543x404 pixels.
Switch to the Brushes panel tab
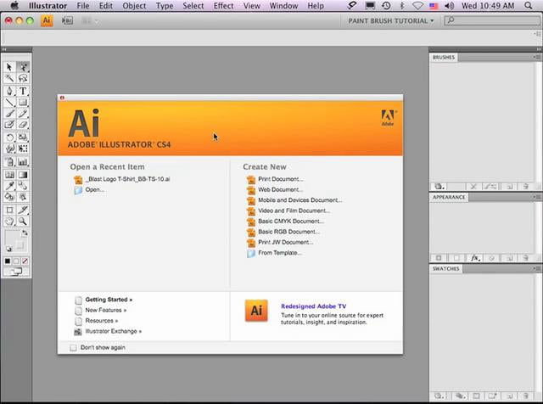tap(444, 57)
